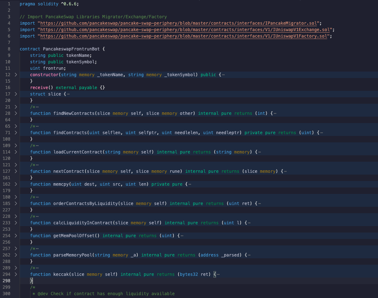378x298 pixels.
Task: Click the getMemPoolOffset function name
Action: pyautogui.click(x=74, y=235)
